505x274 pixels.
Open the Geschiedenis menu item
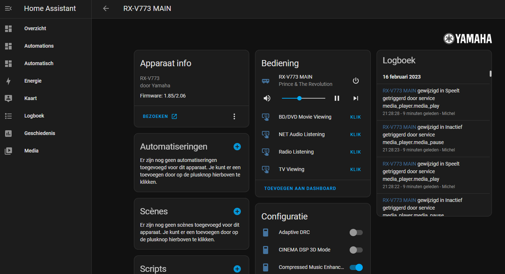tap(39, 133)
